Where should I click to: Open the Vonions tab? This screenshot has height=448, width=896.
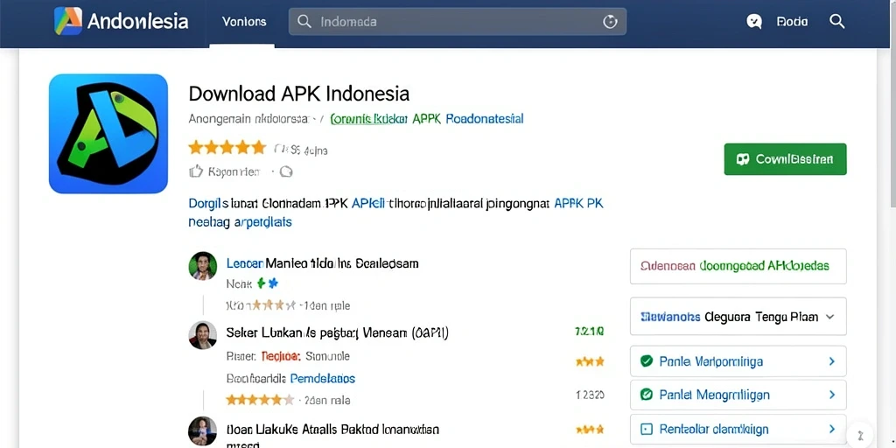(244, 22)
